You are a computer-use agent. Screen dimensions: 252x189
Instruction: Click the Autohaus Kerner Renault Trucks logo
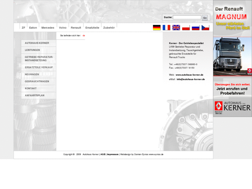[x=232, y=108]
